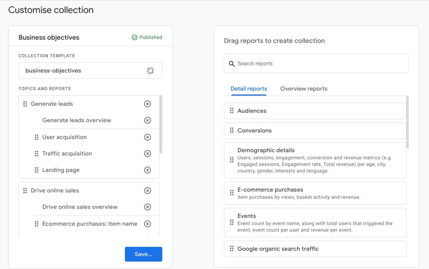Remove the Drive online sales topic
429x269 pixels.
(x=147, y=191)
